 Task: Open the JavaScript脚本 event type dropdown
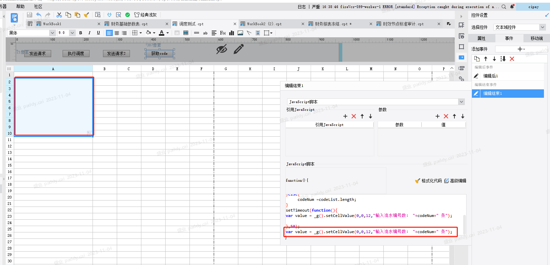[x=376, y=102]
